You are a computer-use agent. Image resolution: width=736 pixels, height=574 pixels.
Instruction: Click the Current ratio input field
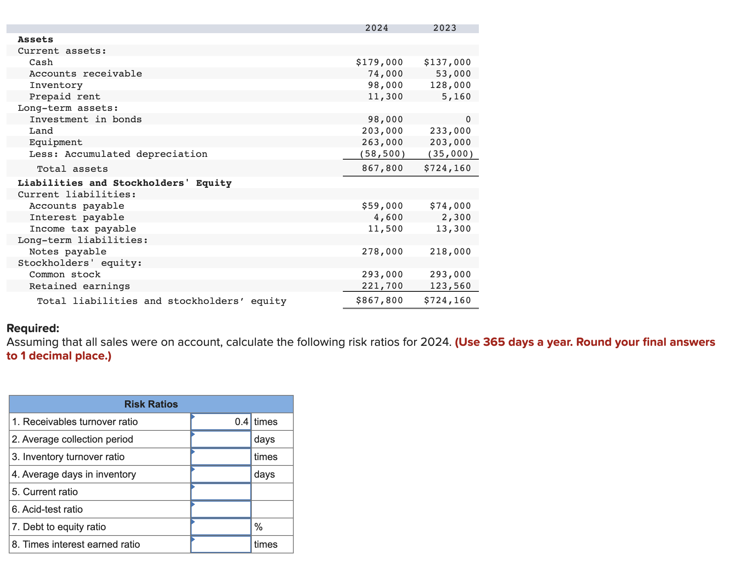point(221,492)
